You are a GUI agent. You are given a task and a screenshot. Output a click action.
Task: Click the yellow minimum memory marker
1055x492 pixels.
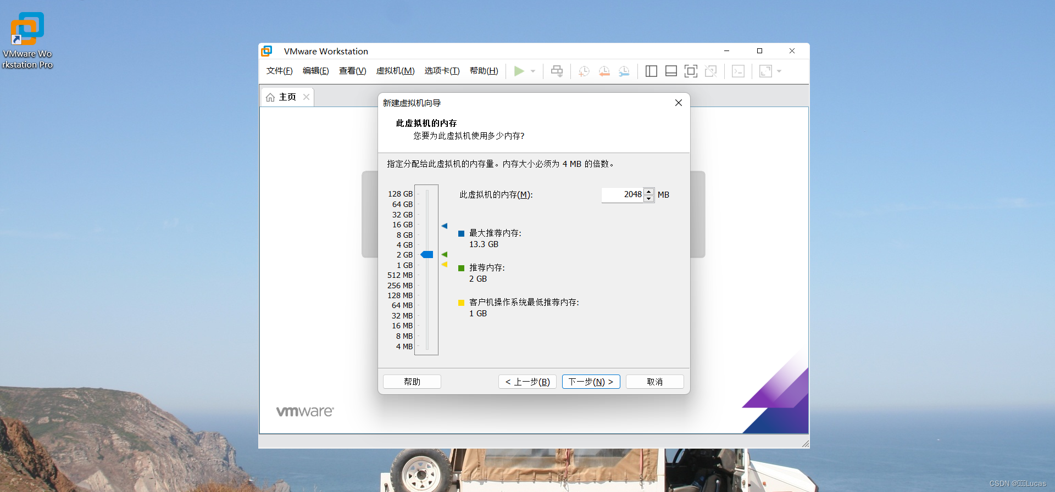pos(445,265)
